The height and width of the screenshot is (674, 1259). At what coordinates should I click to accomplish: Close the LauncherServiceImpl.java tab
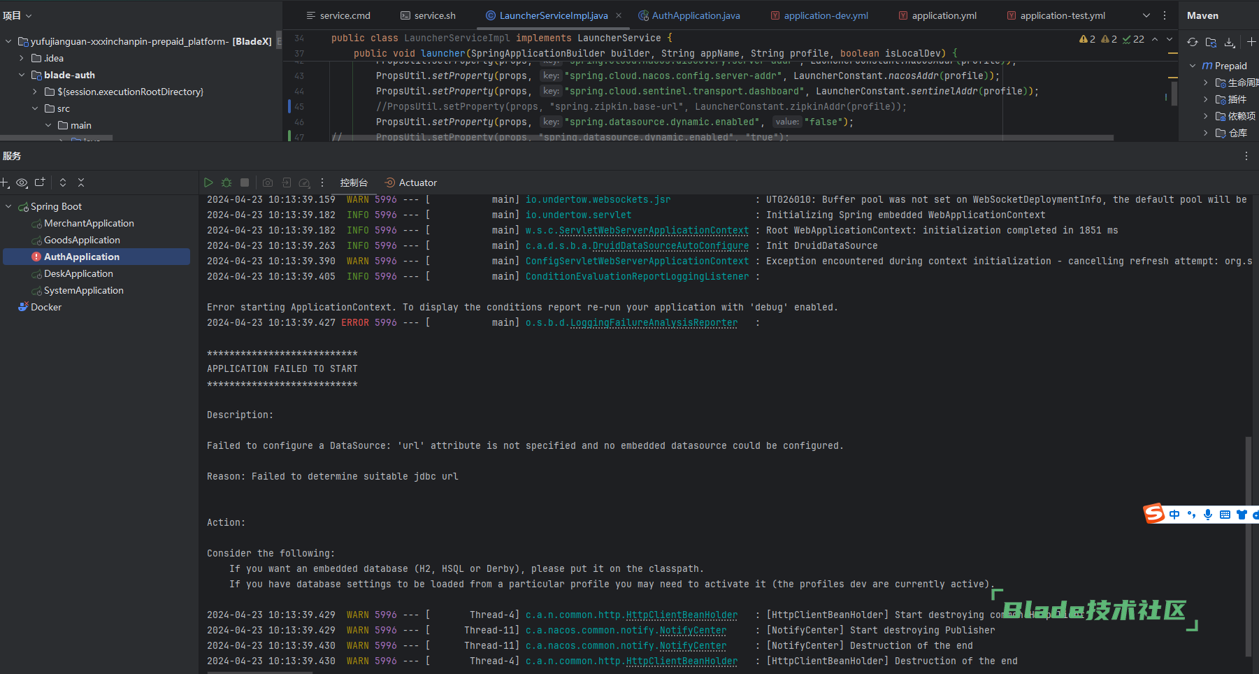tap(619, 15)
